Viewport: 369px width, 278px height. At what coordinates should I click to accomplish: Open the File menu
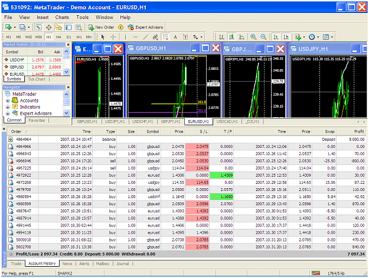(8, 17)
